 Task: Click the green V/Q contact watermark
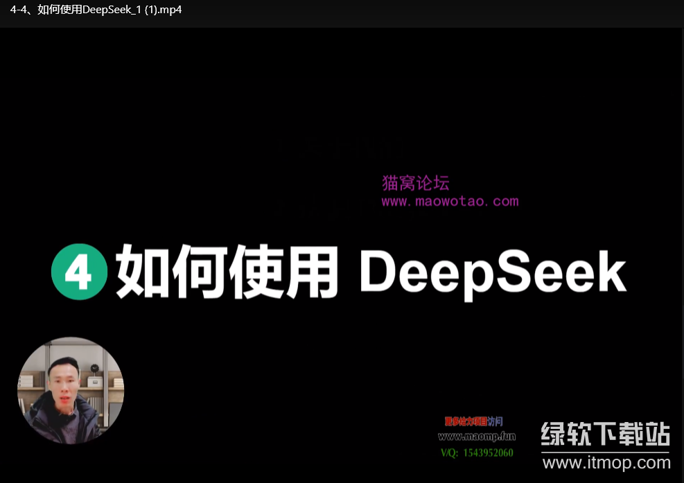tap(476, 453)
